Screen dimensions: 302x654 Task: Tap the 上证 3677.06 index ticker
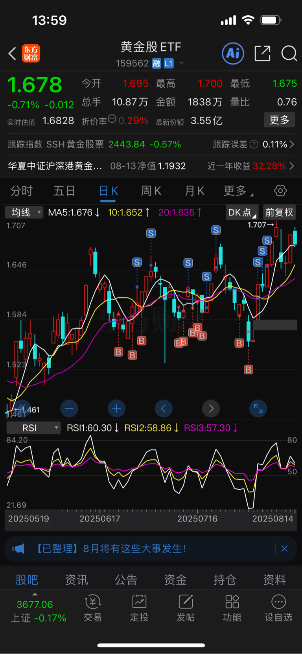tap(38, 611)
